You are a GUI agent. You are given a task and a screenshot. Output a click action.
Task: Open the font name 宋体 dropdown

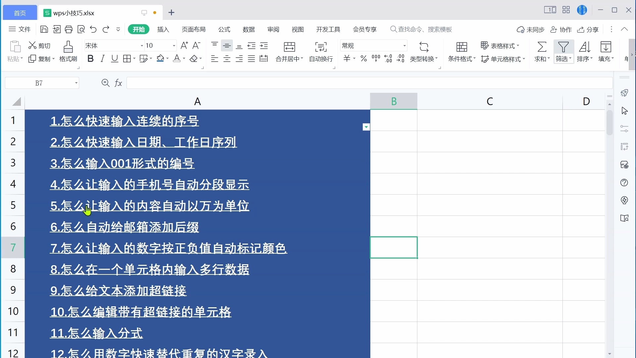coord(142,46)
